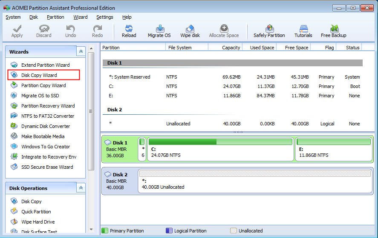
Task: Open Tutorials from the toolbar
Action: (x=303, y=31)
